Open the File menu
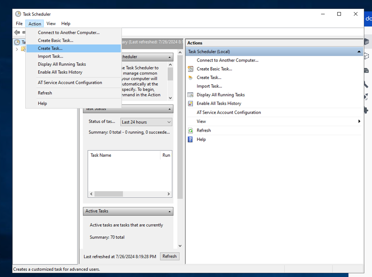Screen dimensions: 372x277 (19, 23)
